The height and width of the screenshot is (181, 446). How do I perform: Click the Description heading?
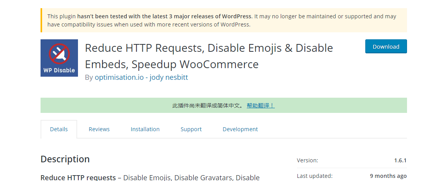[65, 159]
